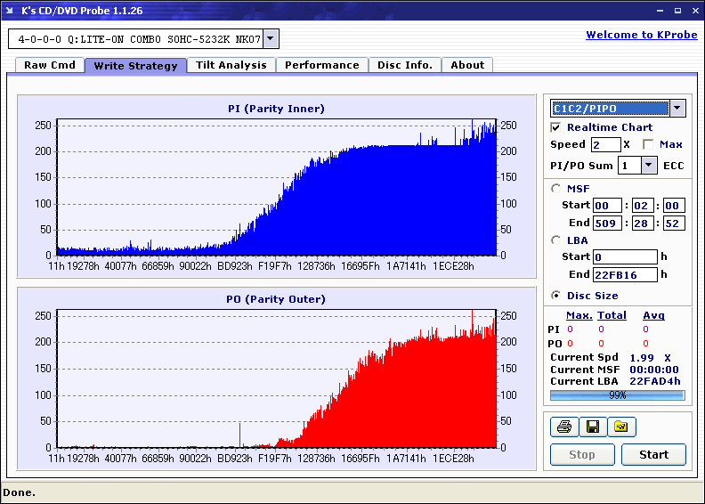The image size is (705, 504).
Task: Select the LBA radio button
Action: [556, 240]
